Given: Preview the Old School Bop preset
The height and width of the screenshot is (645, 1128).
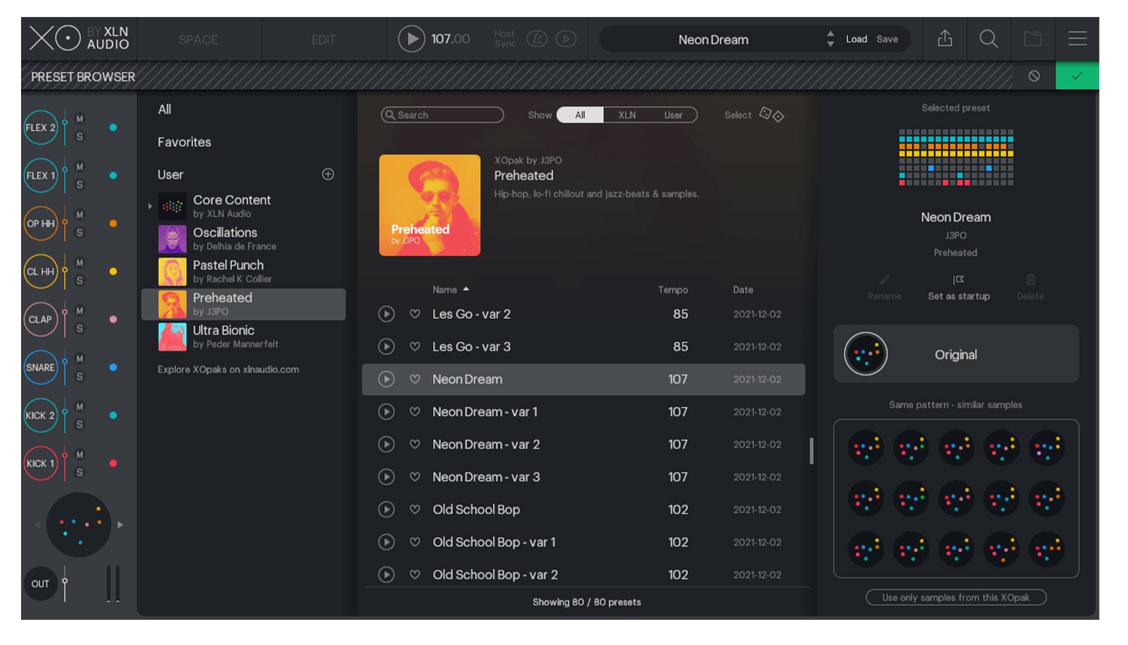Looking at the screenshot, I should click(386, 510).
